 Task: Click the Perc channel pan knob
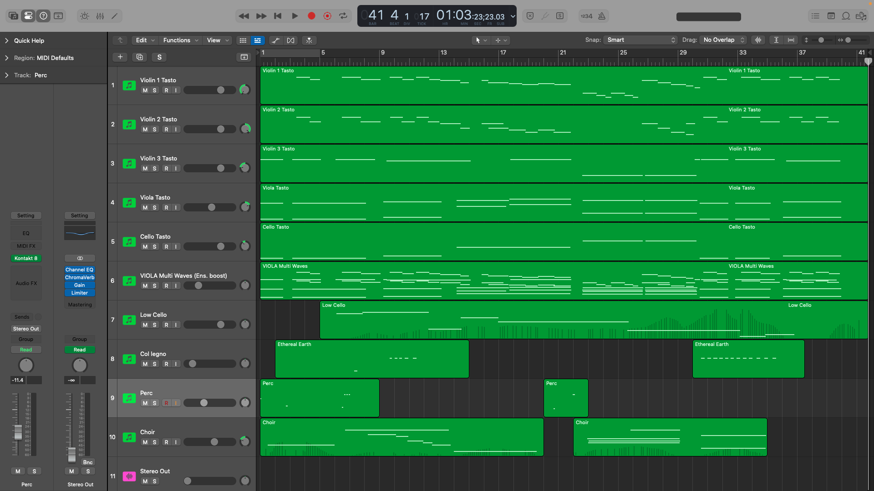click(x=26, y=365)
